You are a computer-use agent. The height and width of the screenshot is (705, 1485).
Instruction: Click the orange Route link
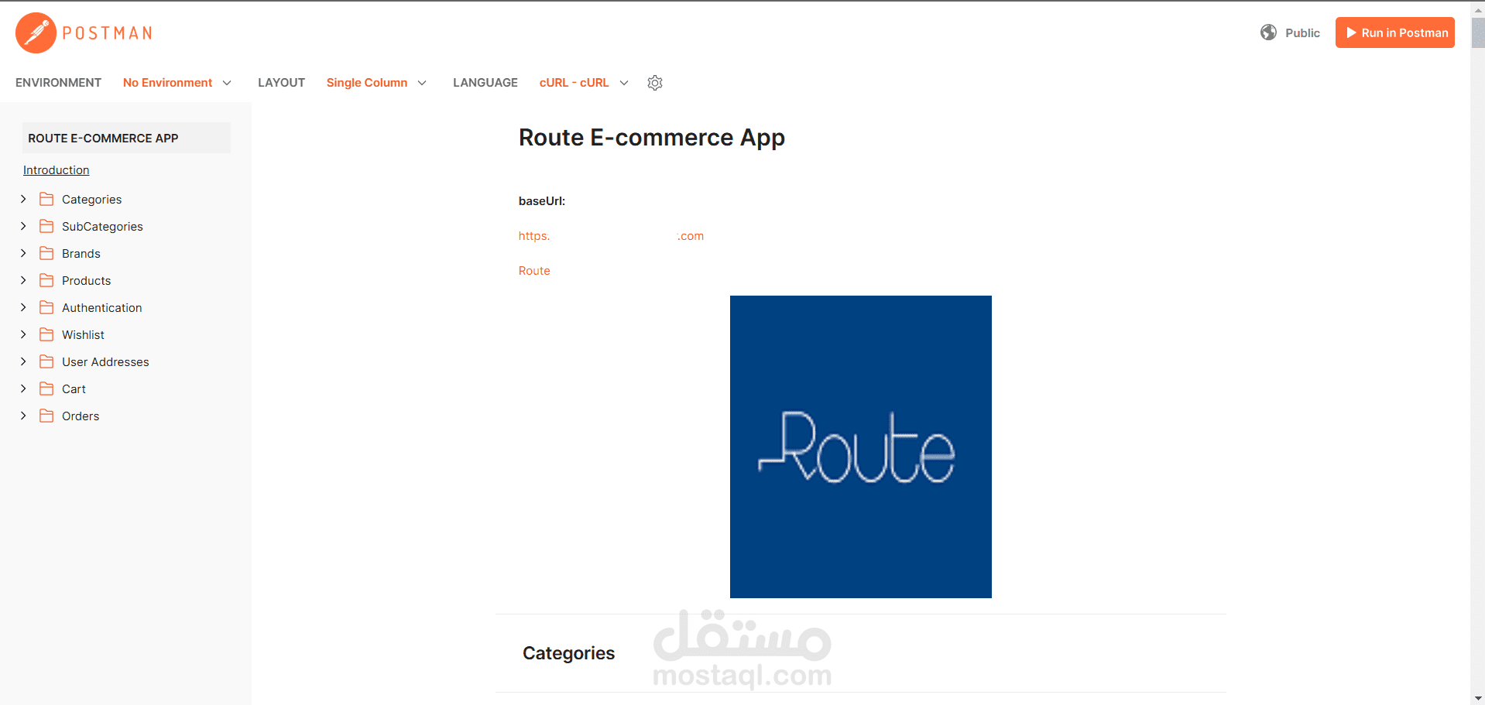pyautogui.click(x=534, y=271)
